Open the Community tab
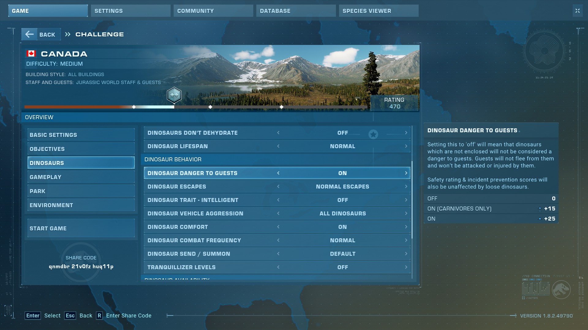This screenshot has width=588, height=330. coord(213,11)
